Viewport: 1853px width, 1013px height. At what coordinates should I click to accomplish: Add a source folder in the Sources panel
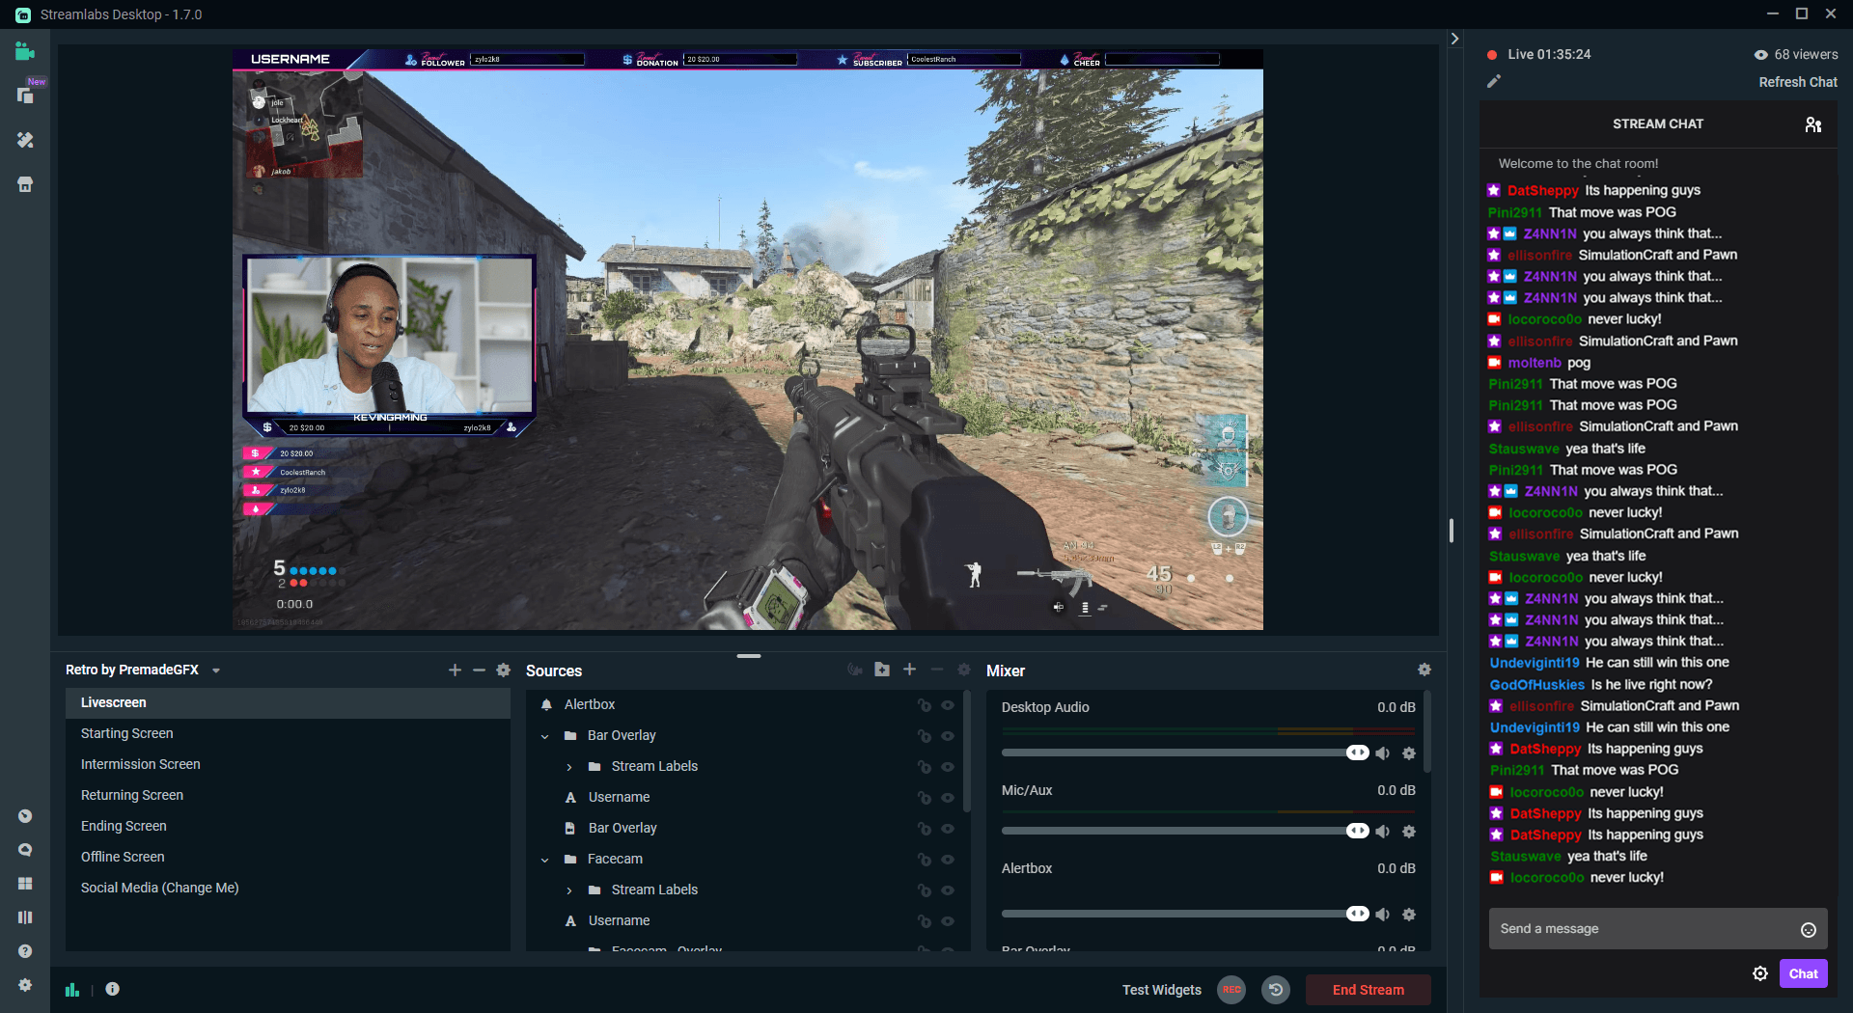click(x=881, y=670)
